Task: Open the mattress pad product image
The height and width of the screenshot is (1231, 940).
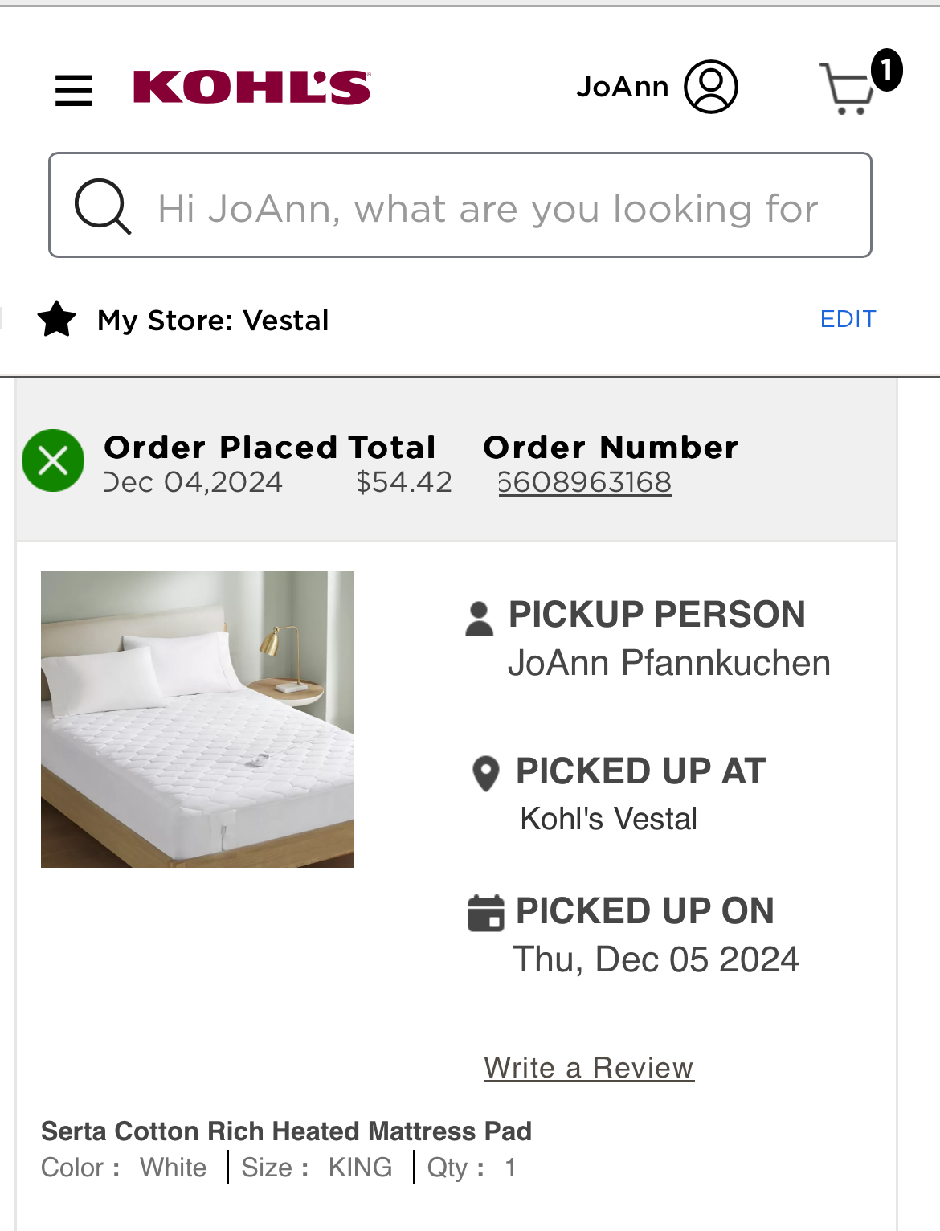Action: pos(198,719)
